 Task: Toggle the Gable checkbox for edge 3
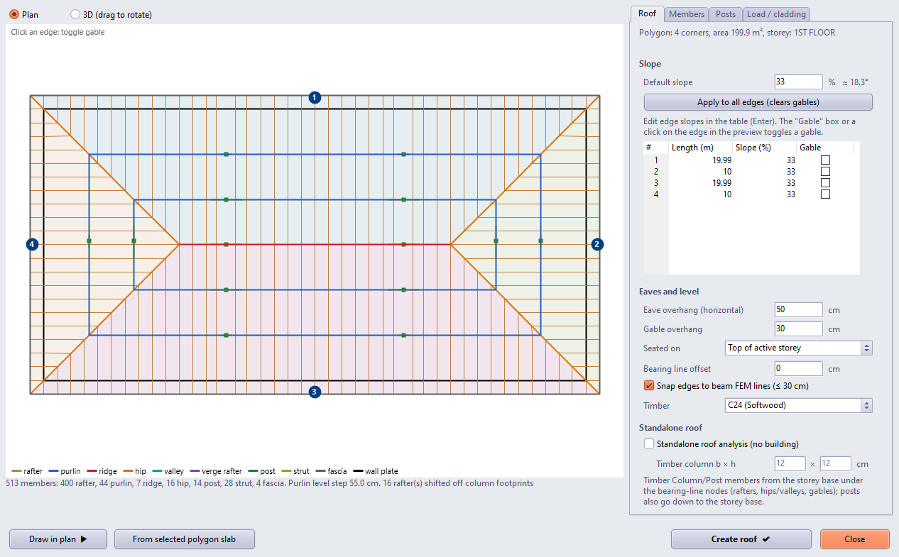[825, 183]
